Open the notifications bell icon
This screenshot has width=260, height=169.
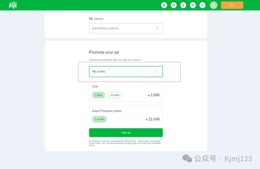point(183,5)
